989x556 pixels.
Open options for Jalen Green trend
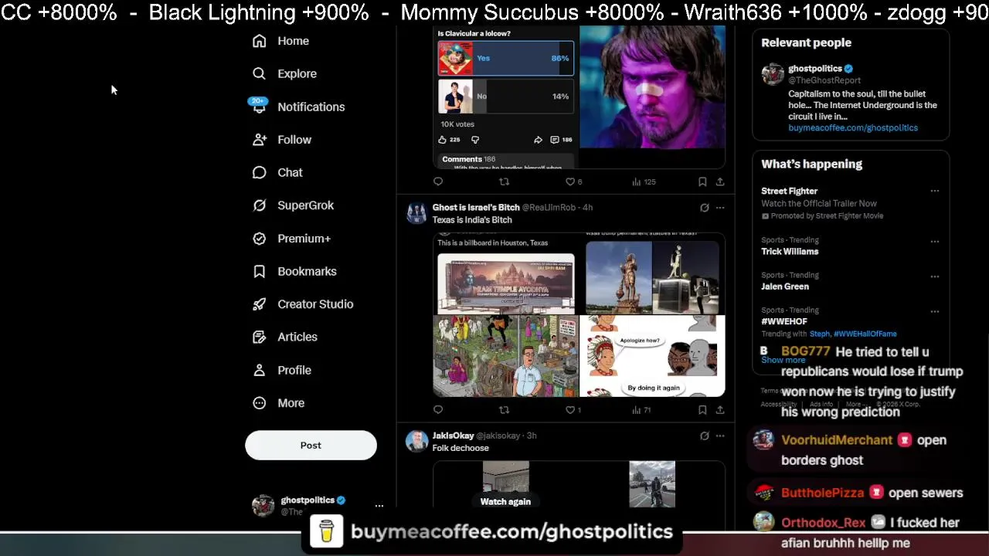(935, 276)
